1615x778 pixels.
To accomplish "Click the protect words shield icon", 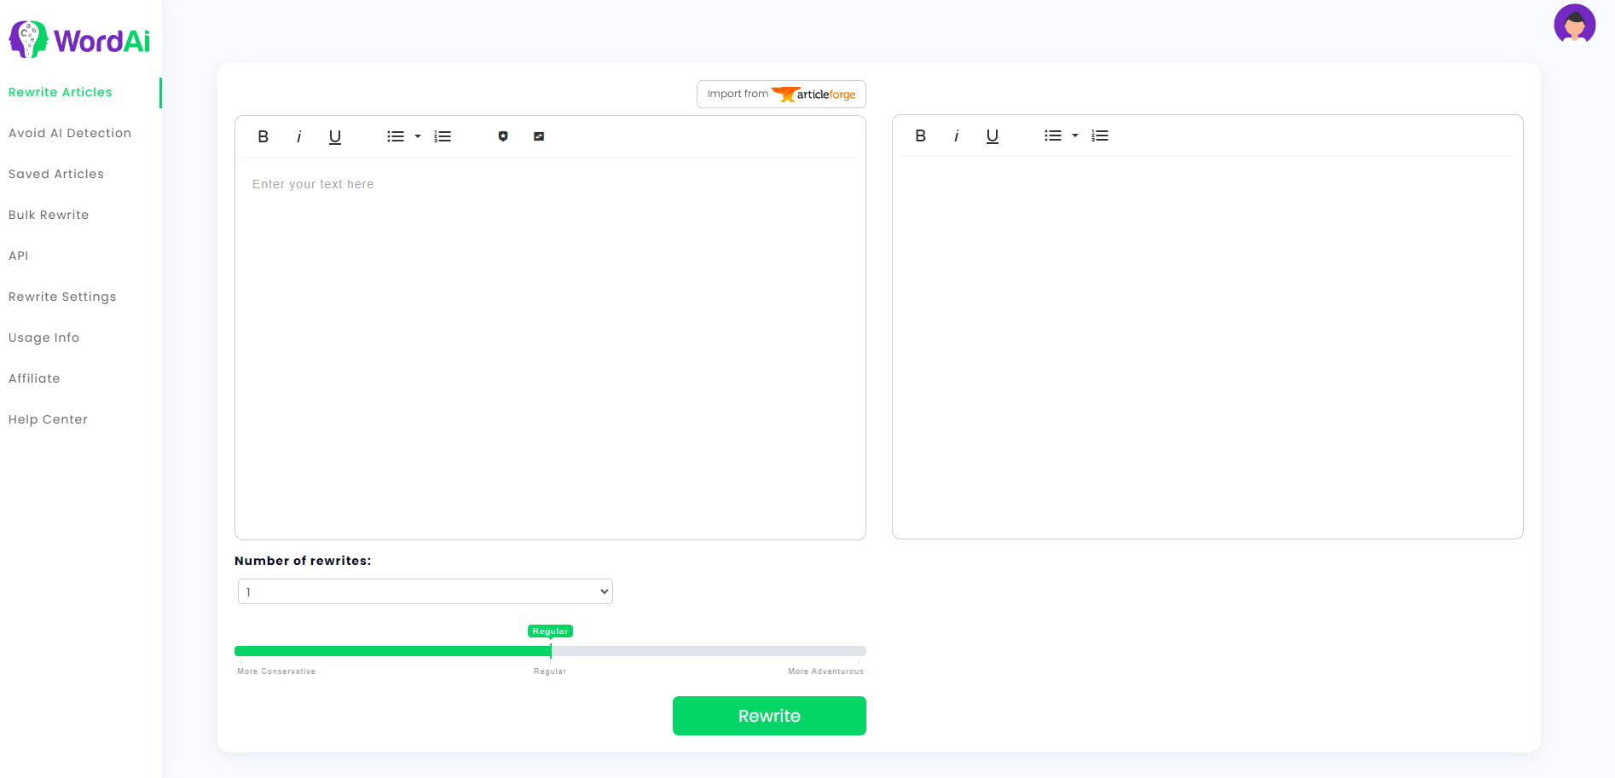I will coord(503,136).
